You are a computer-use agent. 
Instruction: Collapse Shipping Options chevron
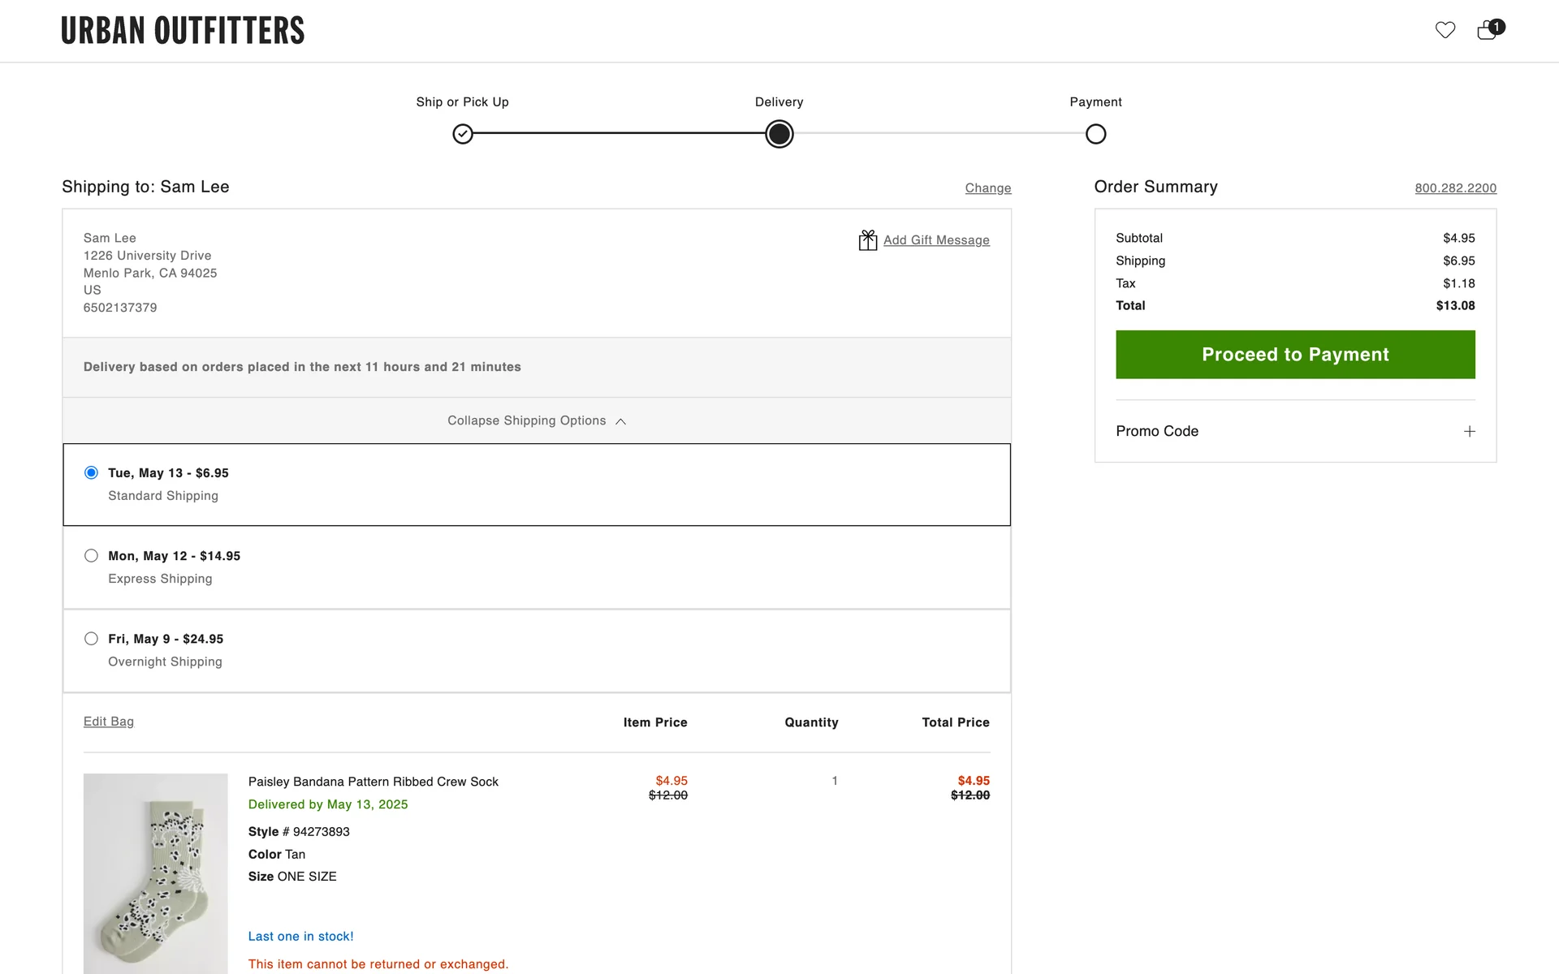tap(620, 421)
